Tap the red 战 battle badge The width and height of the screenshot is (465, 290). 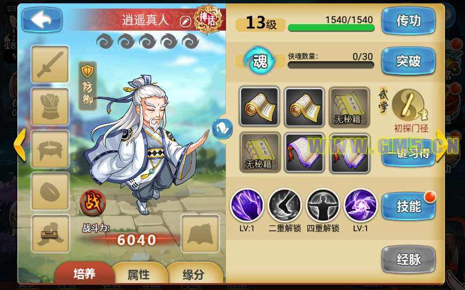(x=93, y=202)
